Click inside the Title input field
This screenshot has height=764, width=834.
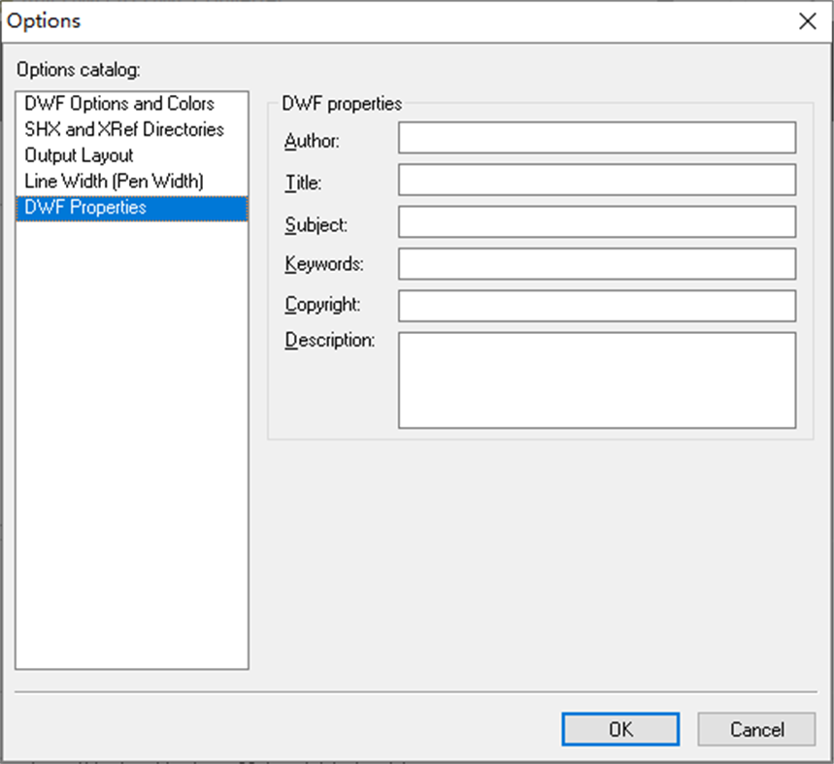(x=595, y=179)
